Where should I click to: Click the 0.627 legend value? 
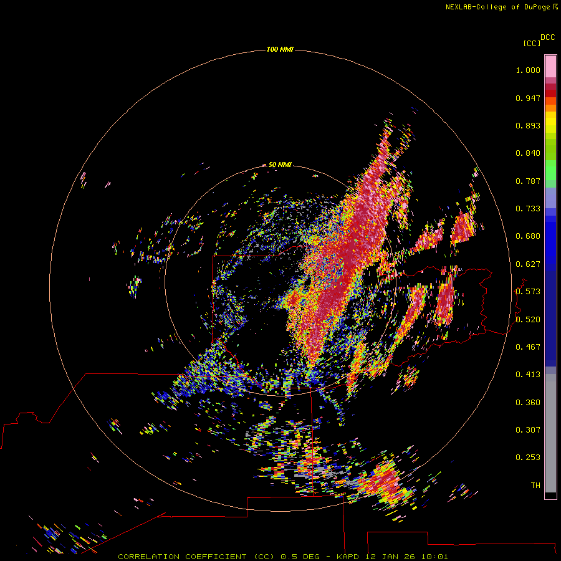528,264
